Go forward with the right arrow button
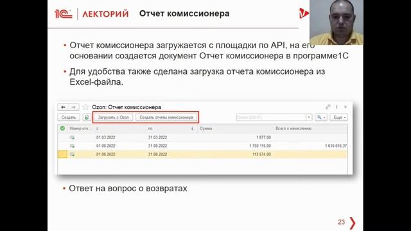Image resolution: width=411 pixels, height=231 pixels. coord(74,107)
